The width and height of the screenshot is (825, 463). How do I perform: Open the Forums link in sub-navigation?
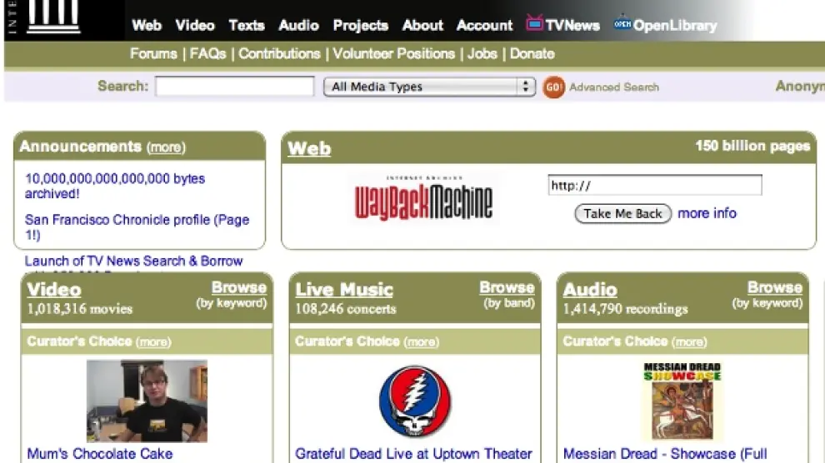tap(153, 53)
